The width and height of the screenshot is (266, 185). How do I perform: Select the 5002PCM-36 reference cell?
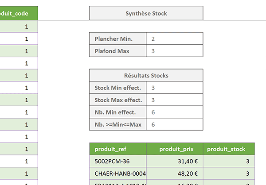tap(118, 161)
